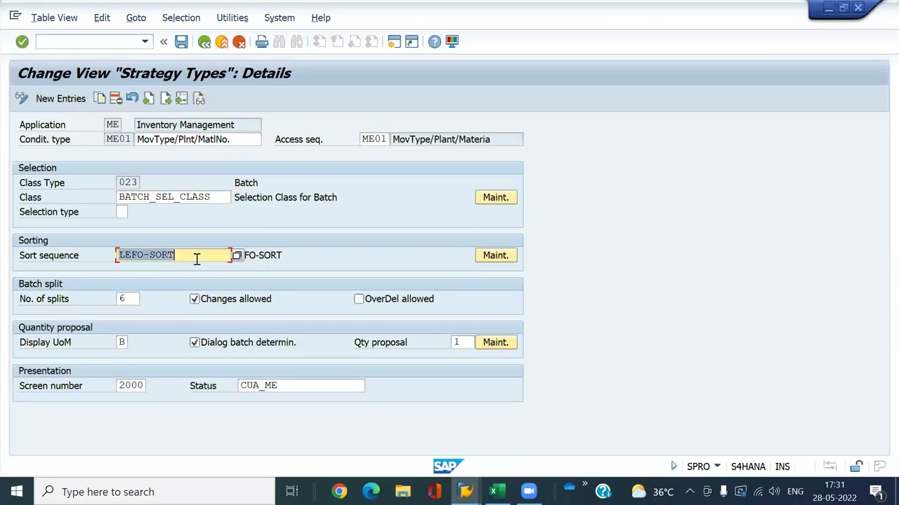Image resolution: width=899 pixels, height=505 pixels.
Task: Click Maint. button for Sort sequence
Action: click(496, 255)
